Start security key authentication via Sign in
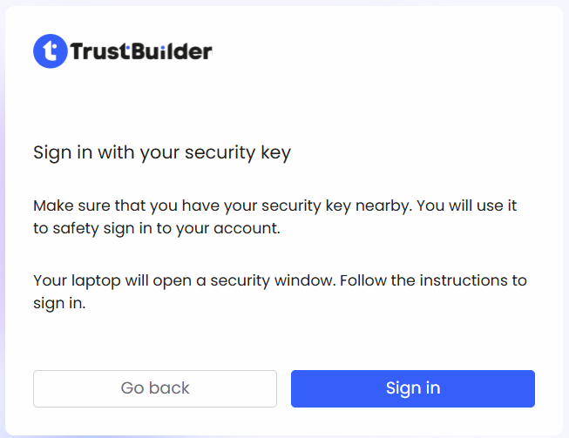Screen dimensions: 569x438 [x=412, y=388]
